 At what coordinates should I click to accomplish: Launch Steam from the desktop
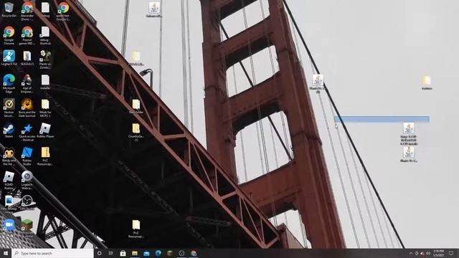point(9,130)
